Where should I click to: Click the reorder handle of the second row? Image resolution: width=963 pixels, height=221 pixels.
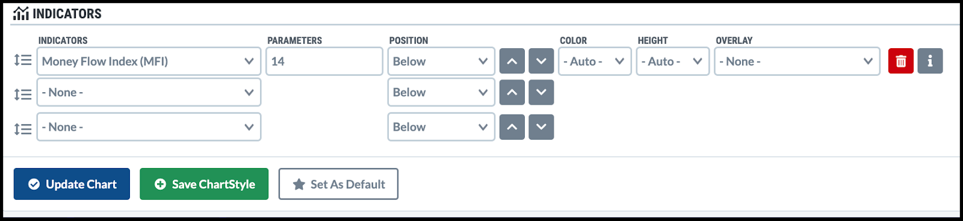pos(23,94)
